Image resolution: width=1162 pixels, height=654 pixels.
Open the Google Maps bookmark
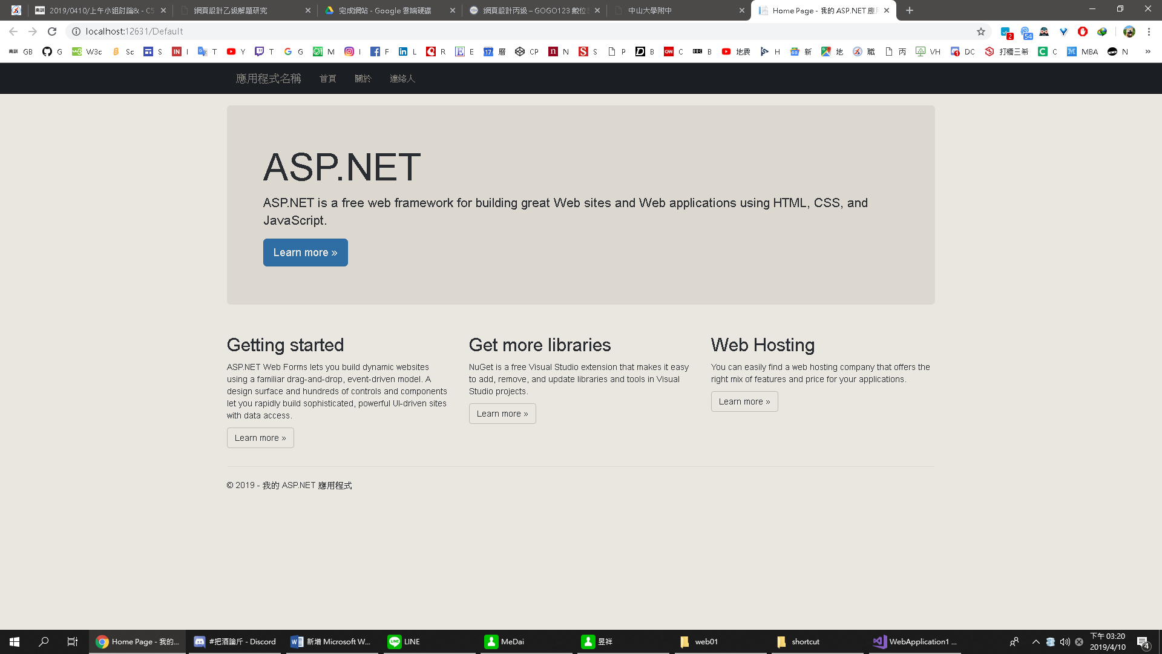832,52
